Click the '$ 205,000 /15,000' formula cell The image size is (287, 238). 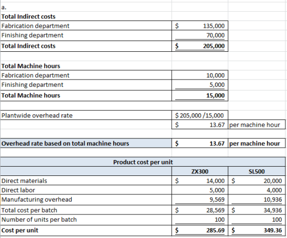[199, 115]
